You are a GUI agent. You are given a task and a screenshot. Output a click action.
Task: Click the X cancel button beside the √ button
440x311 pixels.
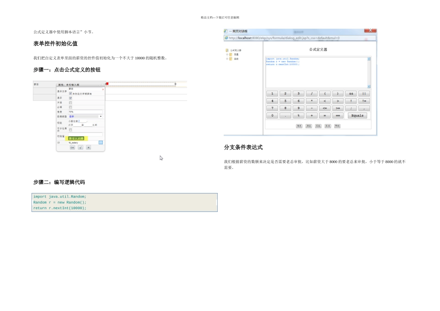point(88,147)
